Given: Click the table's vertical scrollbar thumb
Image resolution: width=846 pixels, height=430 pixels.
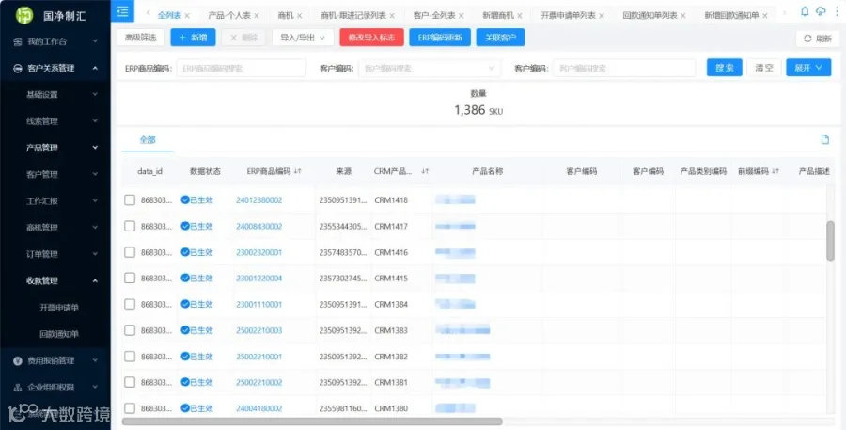Looking at the screenshot, I should pyautogui.click(x=830, y=241).
